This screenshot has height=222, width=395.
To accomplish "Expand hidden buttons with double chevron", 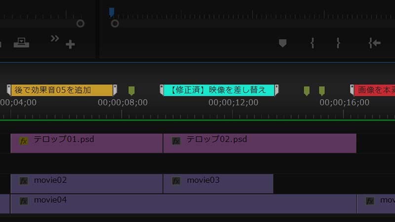I will pos(55,38).
